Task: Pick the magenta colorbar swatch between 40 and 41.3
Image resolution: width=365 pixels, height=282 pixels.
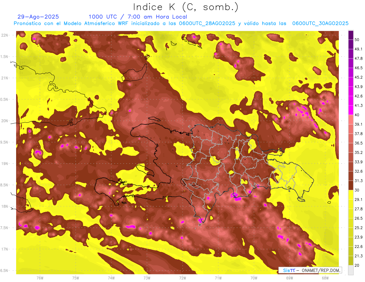Action: (x=351, y=110)
